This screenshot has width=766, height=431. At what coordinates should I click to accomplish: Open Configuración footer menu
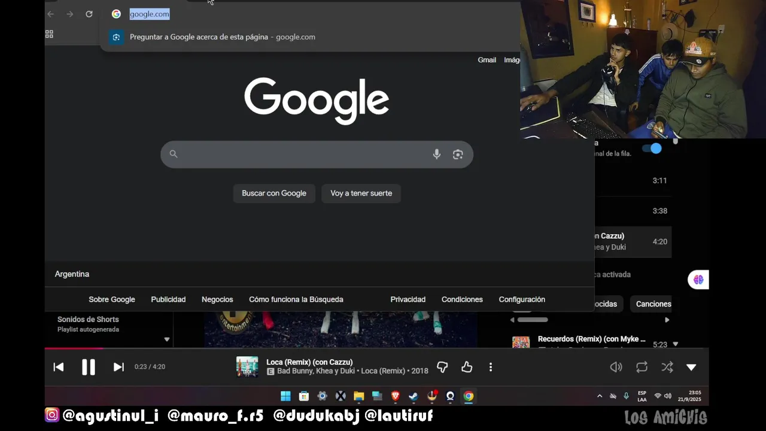pos(522,299)
